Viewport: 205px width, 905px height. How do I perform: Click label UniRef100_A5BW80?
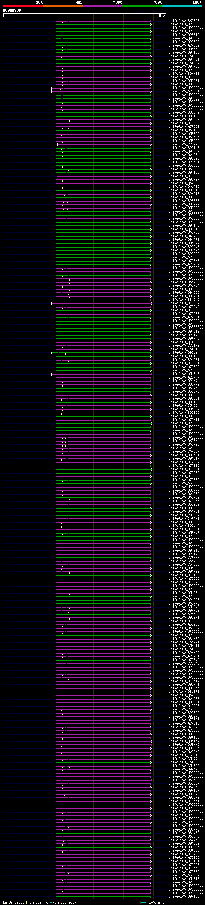[x=184, y=130]
